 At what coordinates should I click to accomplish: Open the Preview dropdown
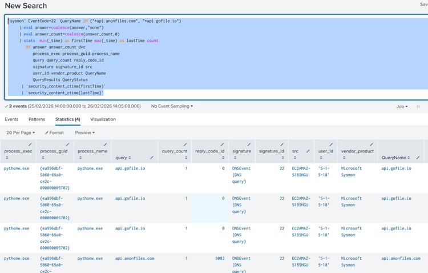pos(85,133)
